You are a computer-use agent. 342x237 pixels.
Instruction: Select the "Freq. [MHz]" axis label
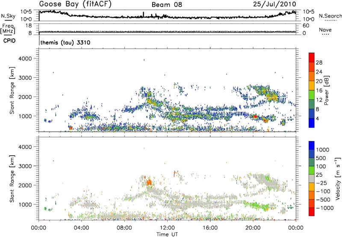pos(8,29)
